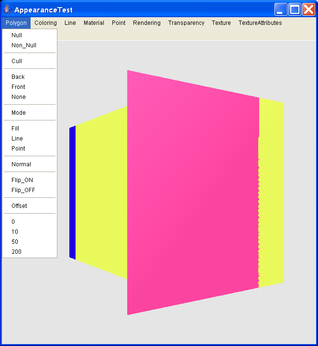Open the Material menu

coord(94,23)
